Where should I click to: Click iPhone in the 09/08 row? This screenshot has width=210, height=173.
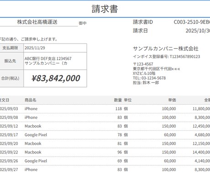[31, 117]
